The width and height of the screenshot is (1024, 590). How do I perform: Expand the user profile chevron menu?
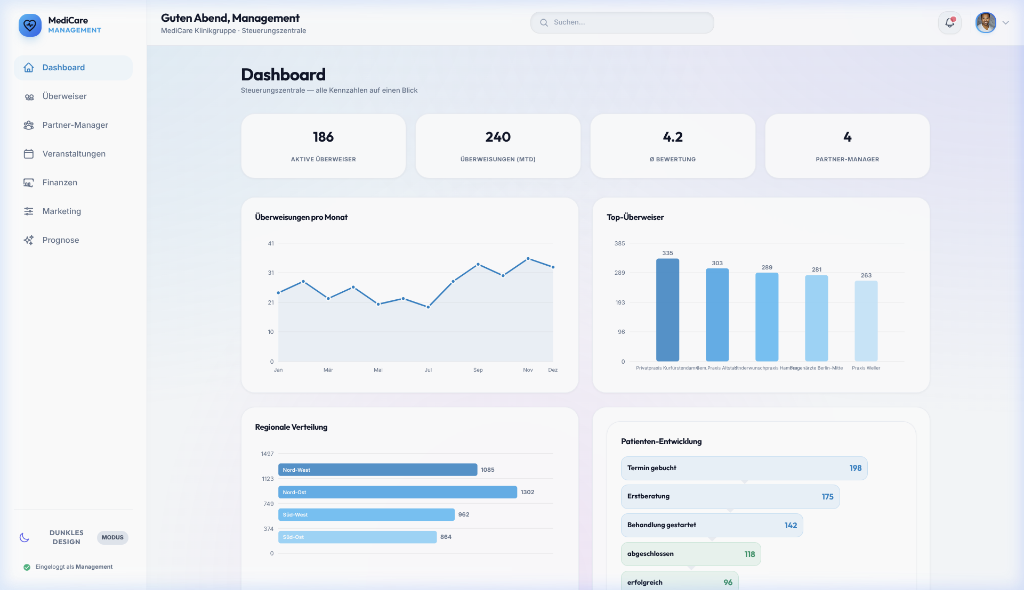(1005, 22)
